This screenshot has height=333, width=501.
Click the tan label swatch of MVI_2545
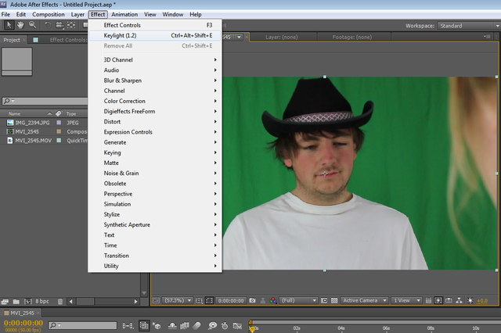pyautogui.click(x=59, y=131)
